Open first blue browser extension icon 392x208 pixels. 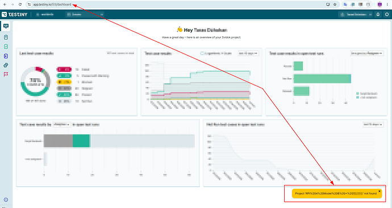coord(345,4)
